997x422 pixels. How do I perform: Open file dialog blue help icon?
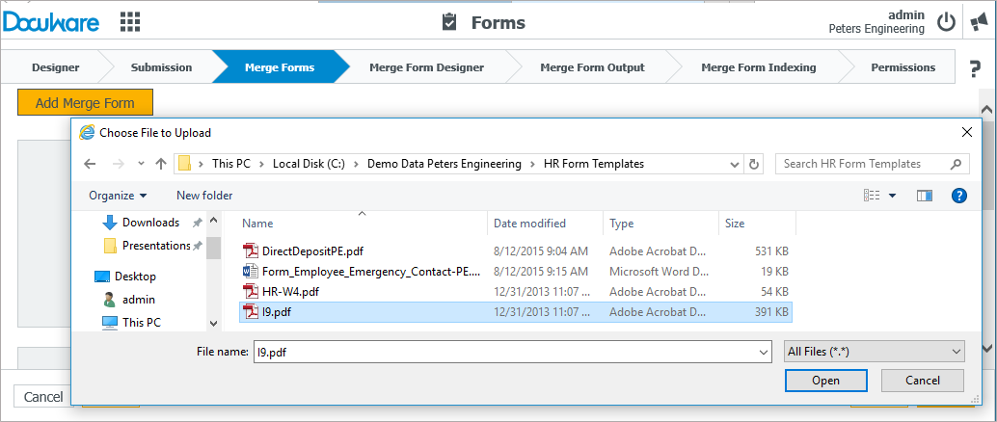pos(959,196)
